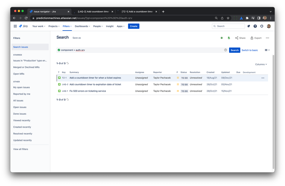Click the story type icon for LAQ-2
The height and width of the screenshot is (186, 285).
[59, 84]
